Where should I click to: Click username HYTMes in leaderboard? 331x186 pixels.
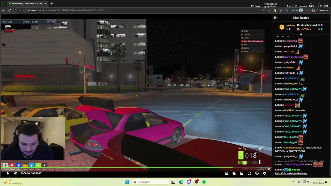(306, 29)
